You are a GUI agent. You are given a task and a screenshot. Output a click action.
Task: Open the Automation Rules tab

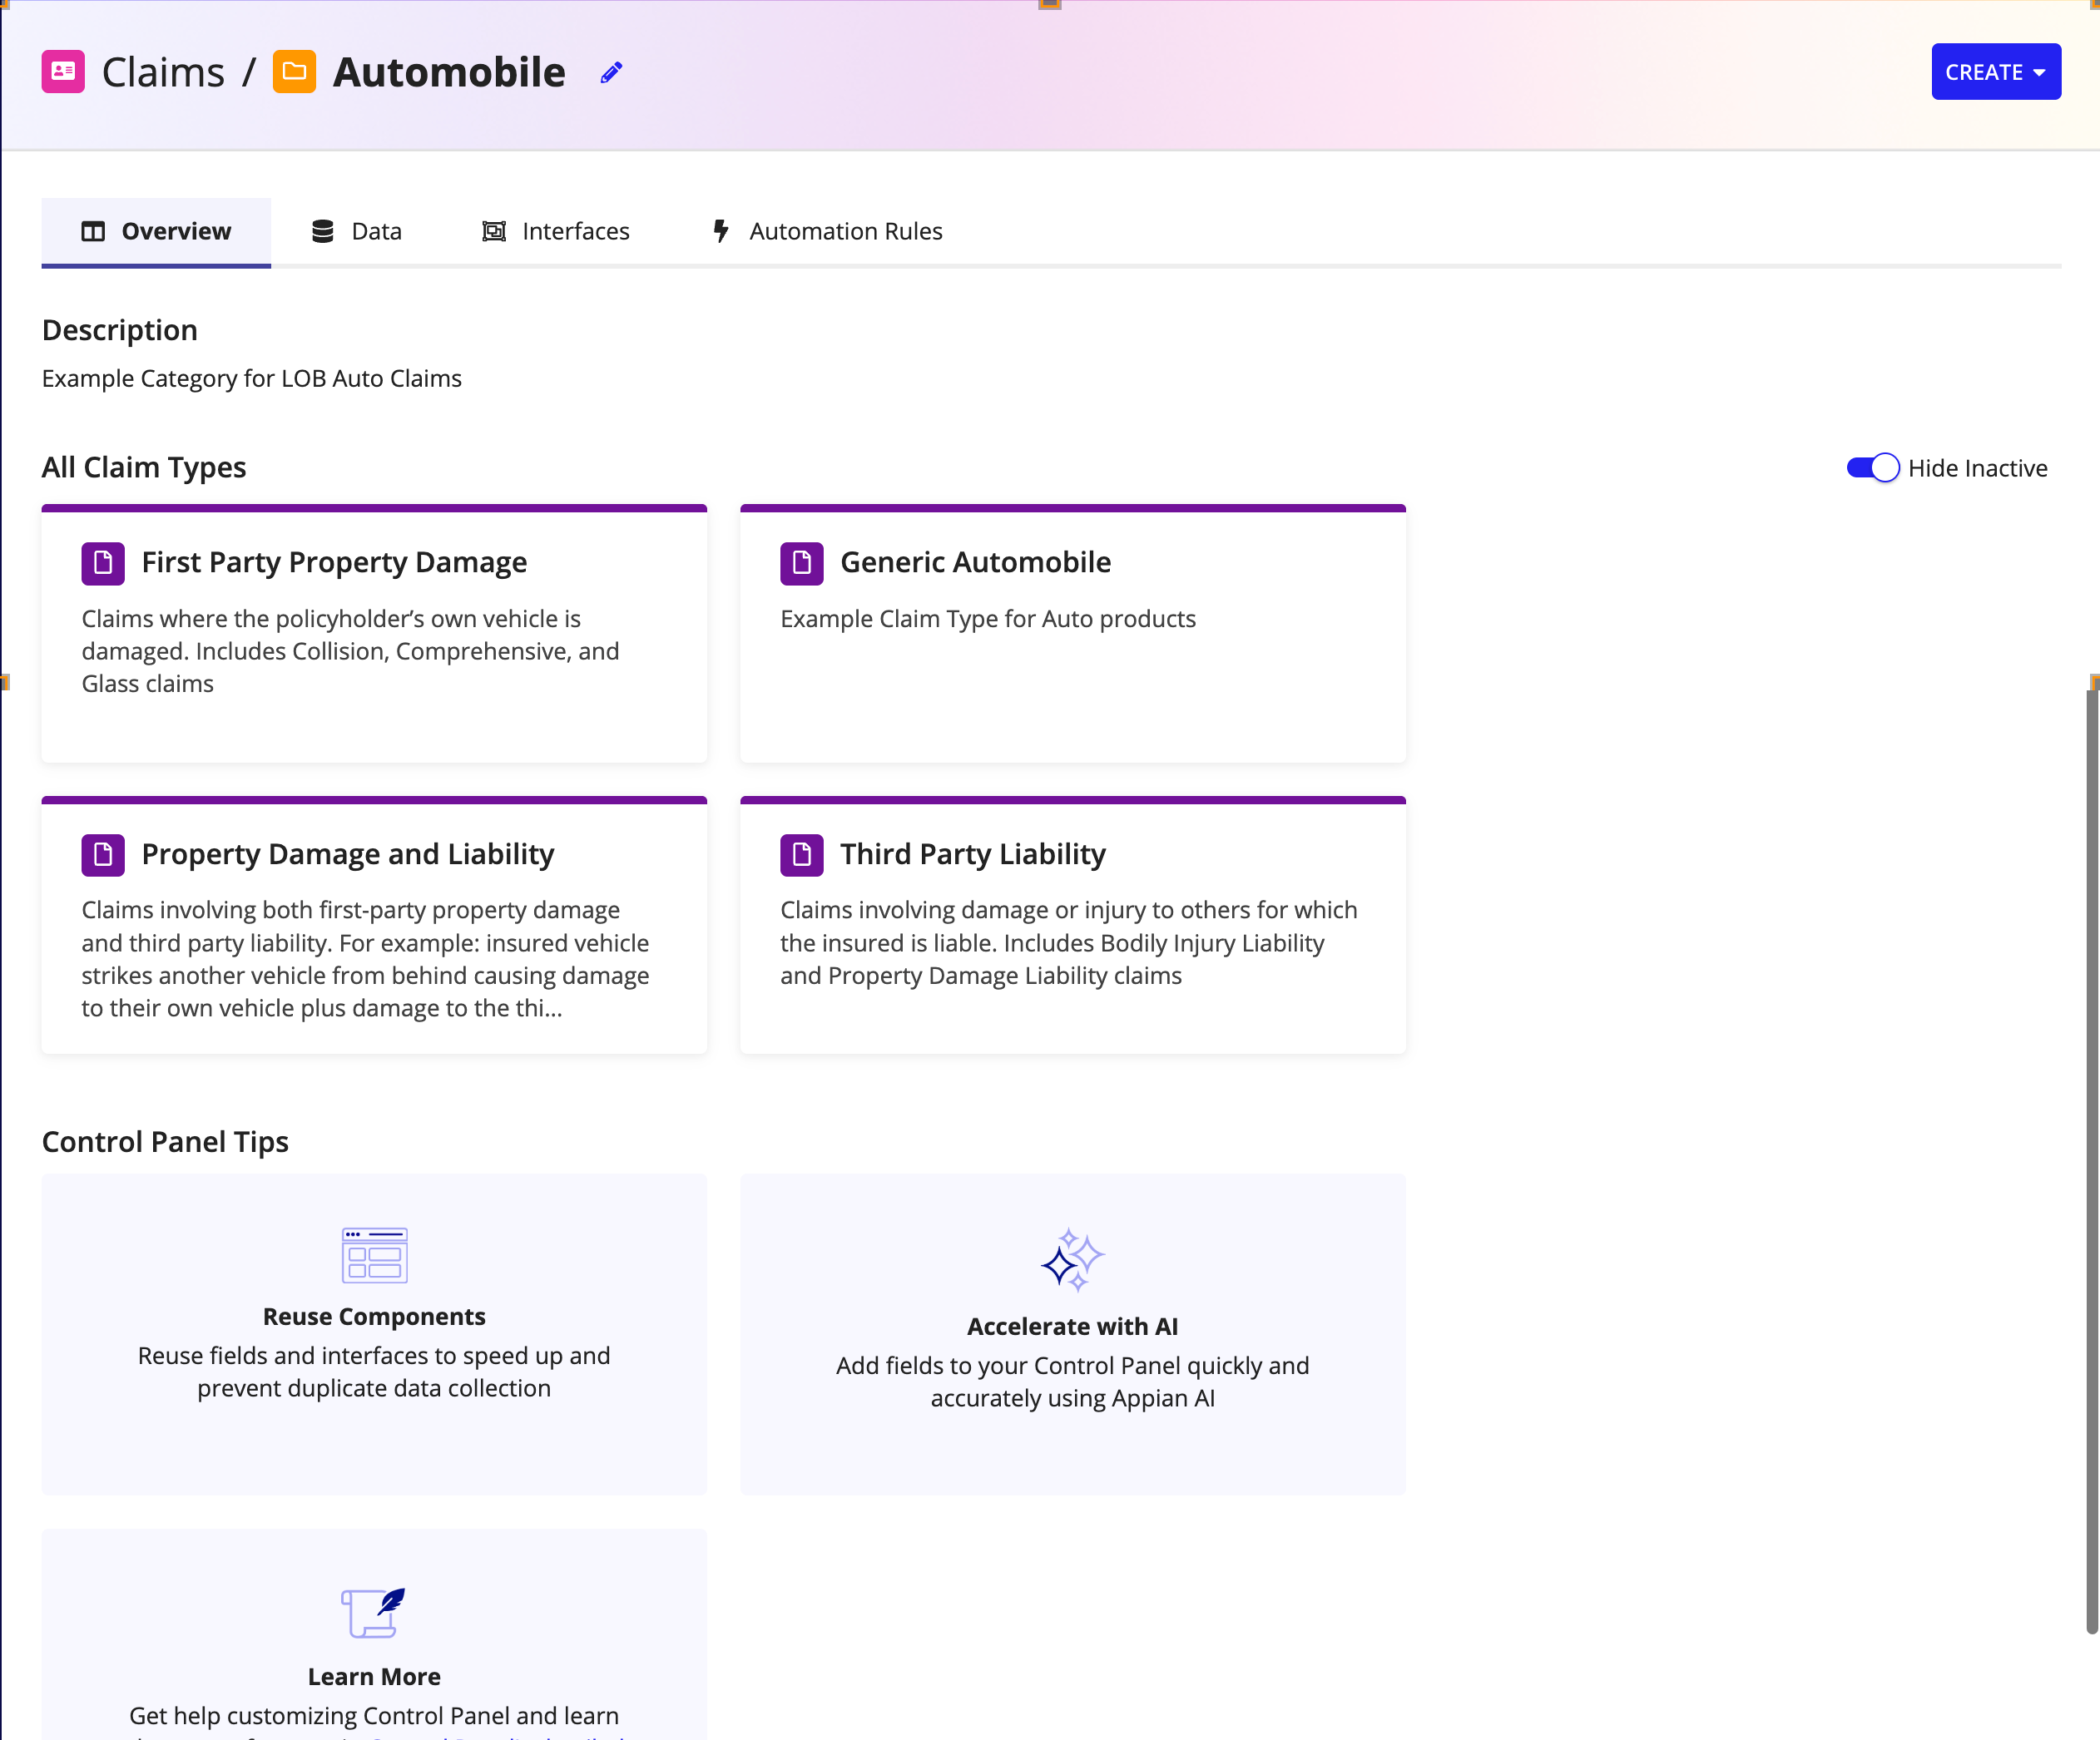pos(827,232)
